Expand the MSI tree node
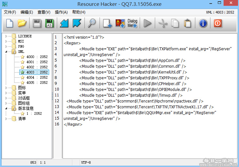 [x=6, y=41]
